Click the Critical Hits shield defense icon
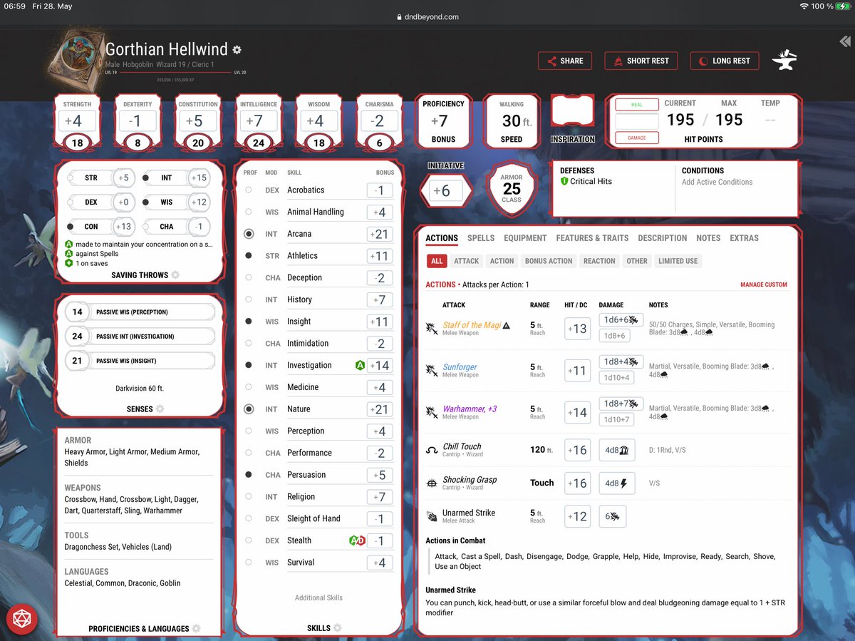855x641 pixels. pos(564,182)
